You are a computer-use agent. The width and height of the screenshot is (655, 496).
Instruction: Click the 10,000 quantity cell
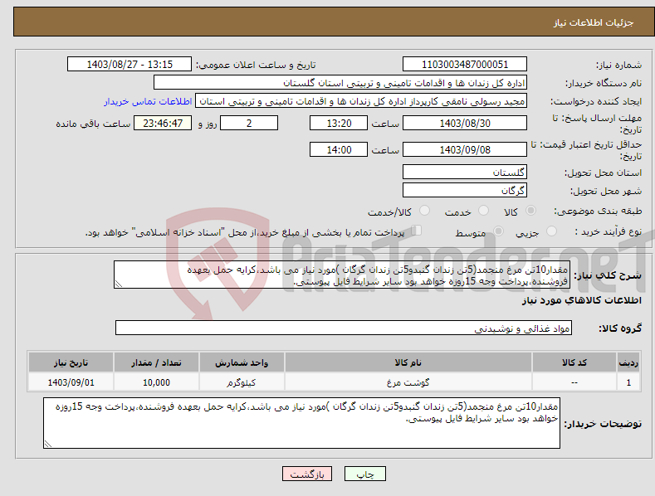[156, 382]
